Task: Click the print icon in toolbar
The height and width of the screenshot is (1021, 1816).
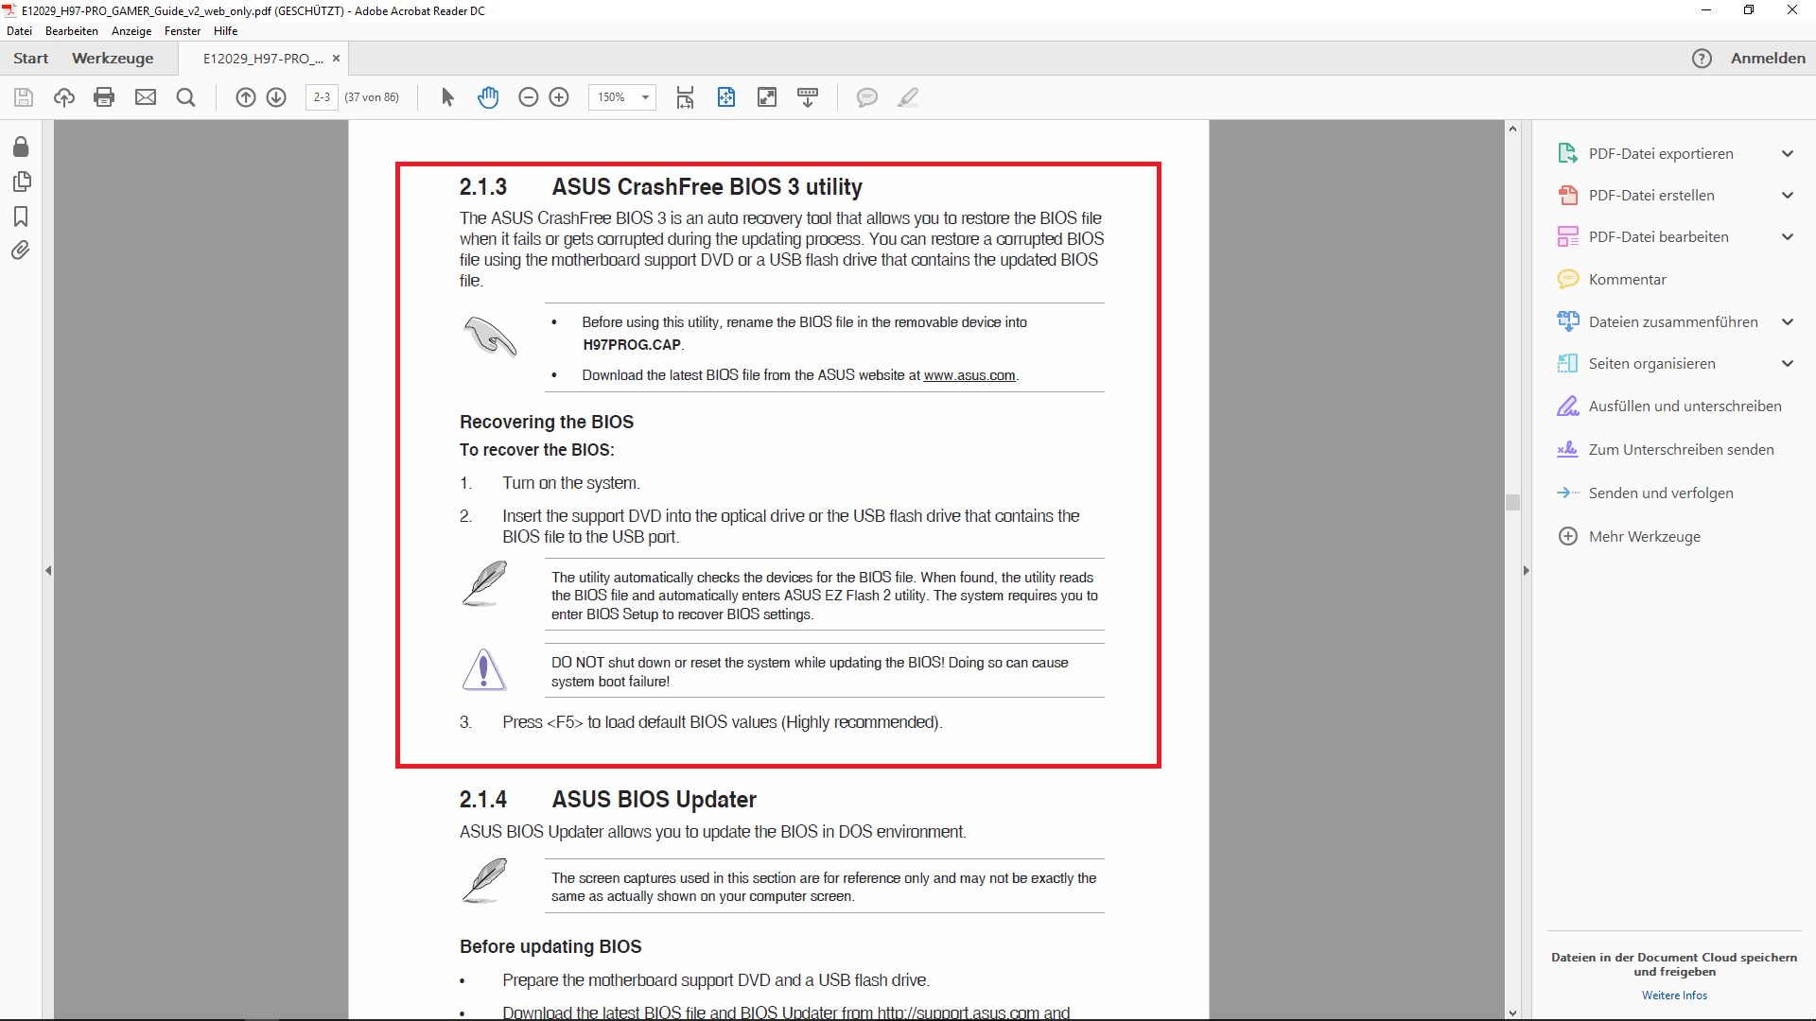Action: [104, 97]
